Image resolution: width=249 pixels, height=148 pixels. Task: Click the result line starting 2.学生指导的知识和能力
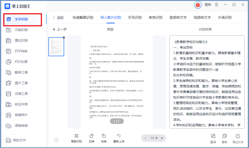coord(205,81)
